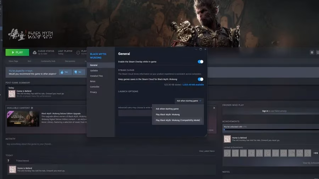This screenshot has height=179, width=319.
Task: Open the Ask when starting game dropdown
Action: click(x=189, y=101)
